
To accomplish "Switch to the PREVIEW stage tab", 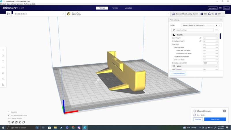I will pyautogui.click(x=115, y=8).
